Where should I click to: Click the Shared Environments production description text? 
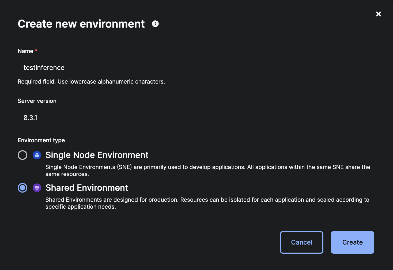(x=207, y=203)
